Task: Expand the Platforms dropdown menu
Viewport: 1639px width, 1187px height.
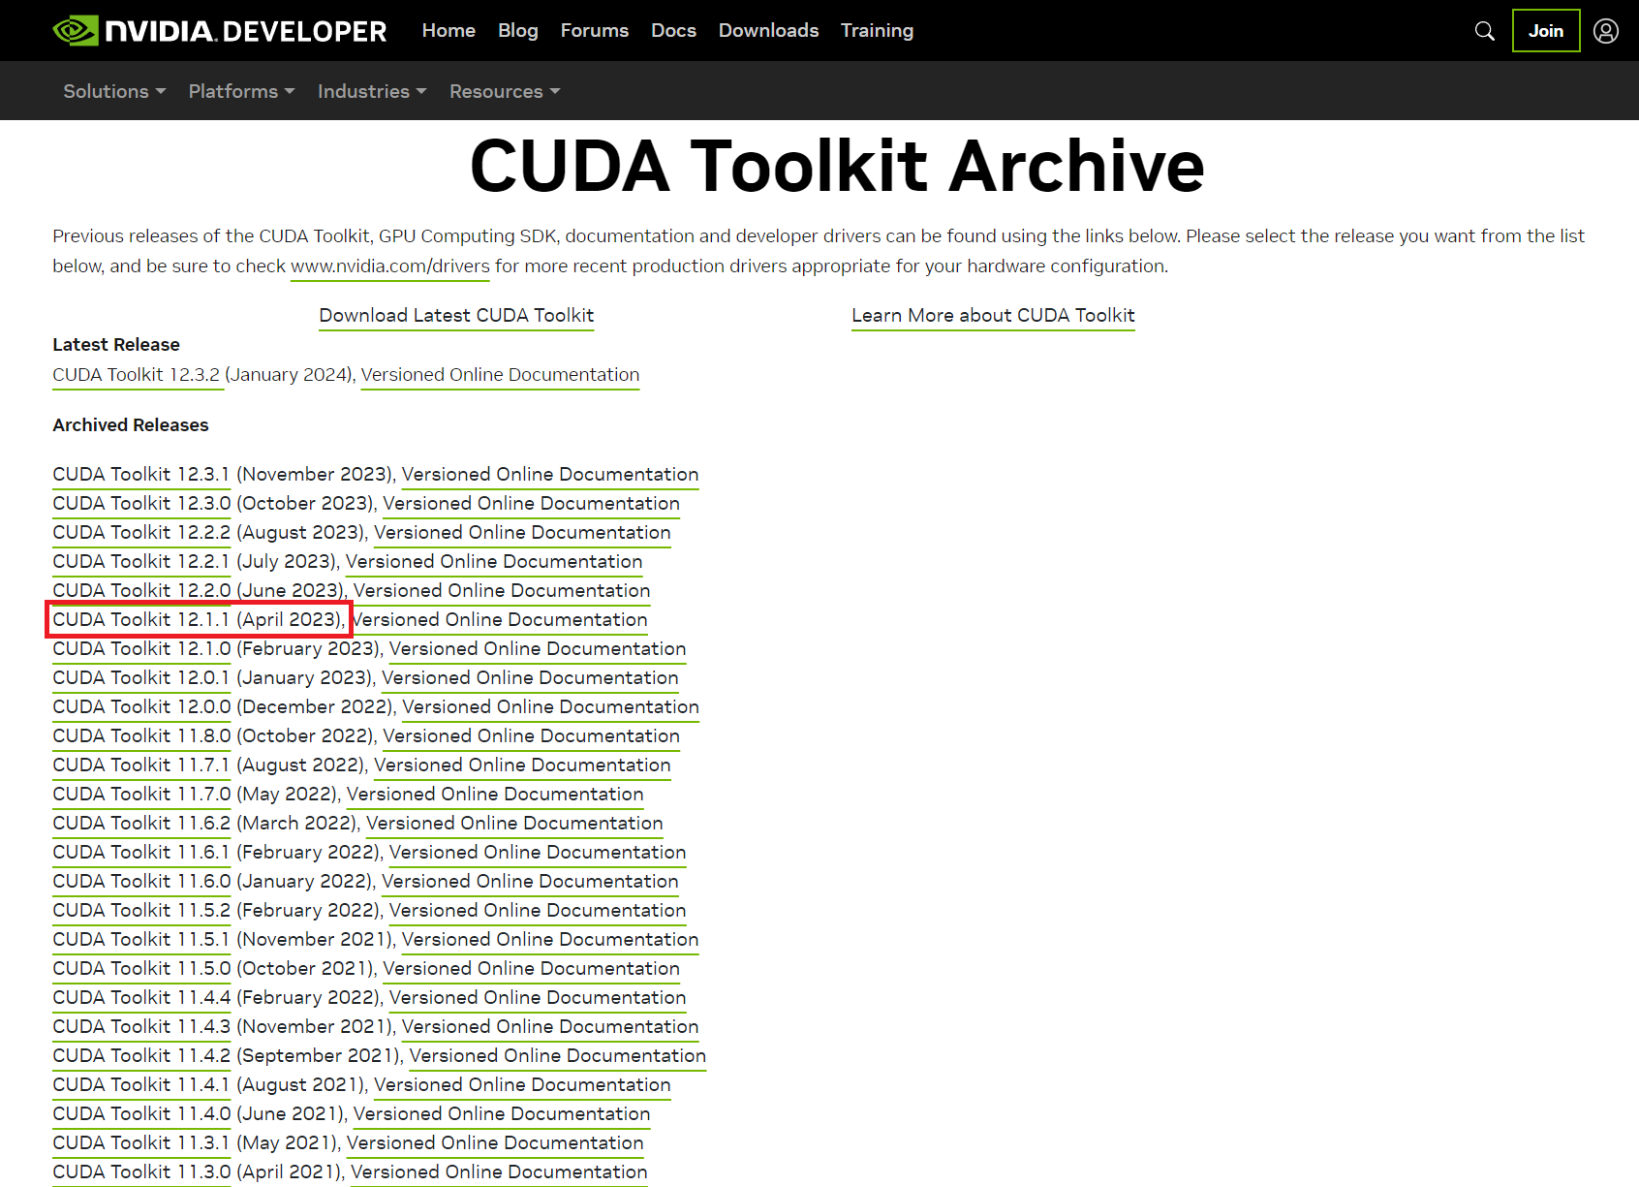Action: [241, 91]
